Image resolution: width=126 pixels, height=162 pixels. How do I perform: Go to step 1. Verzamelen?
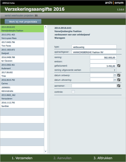point(22,158)
